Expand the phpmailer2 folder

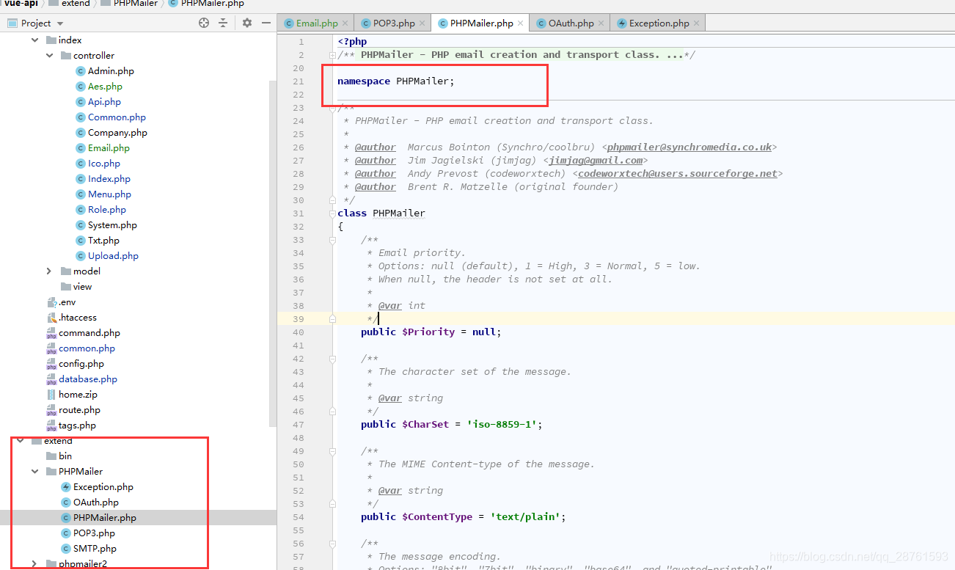34,564
